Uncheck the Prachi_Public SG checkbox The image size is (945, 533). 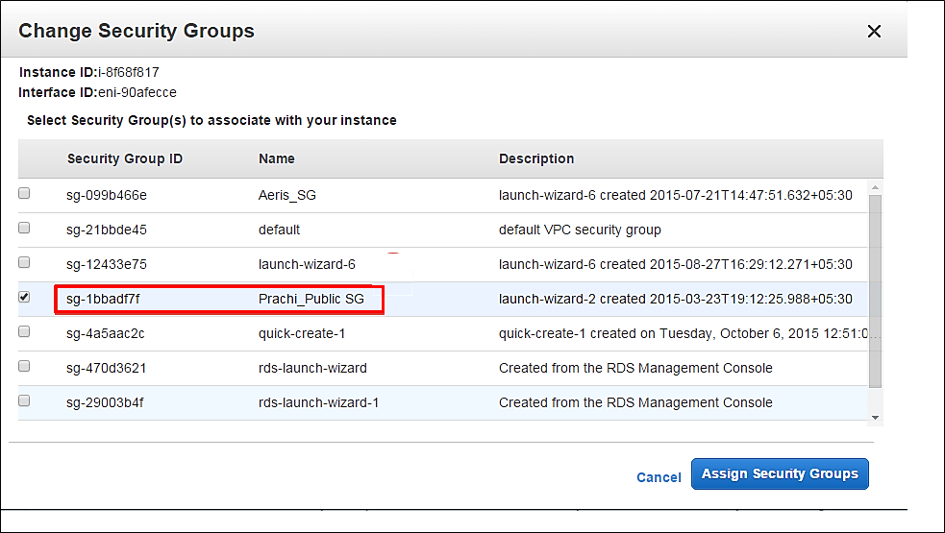[25, 298]
